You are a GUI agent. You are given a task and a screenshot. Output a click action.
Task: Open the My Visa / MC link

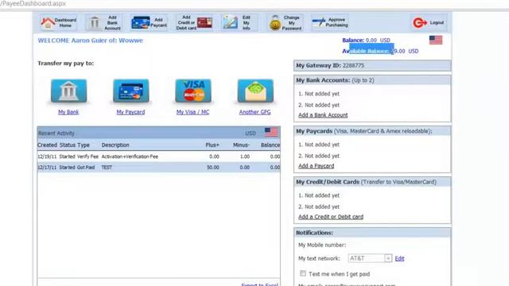point(192,112)
